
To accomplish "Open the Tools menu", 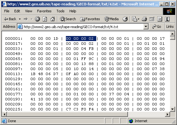I will coord(60,11).
